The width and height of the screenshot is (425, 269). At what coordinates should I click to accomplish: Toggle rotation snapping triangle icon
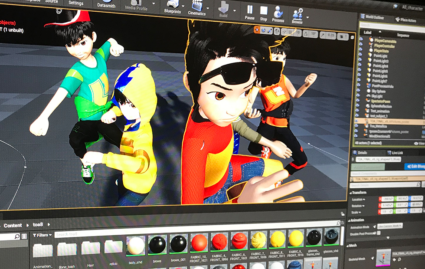click(306, 34)
